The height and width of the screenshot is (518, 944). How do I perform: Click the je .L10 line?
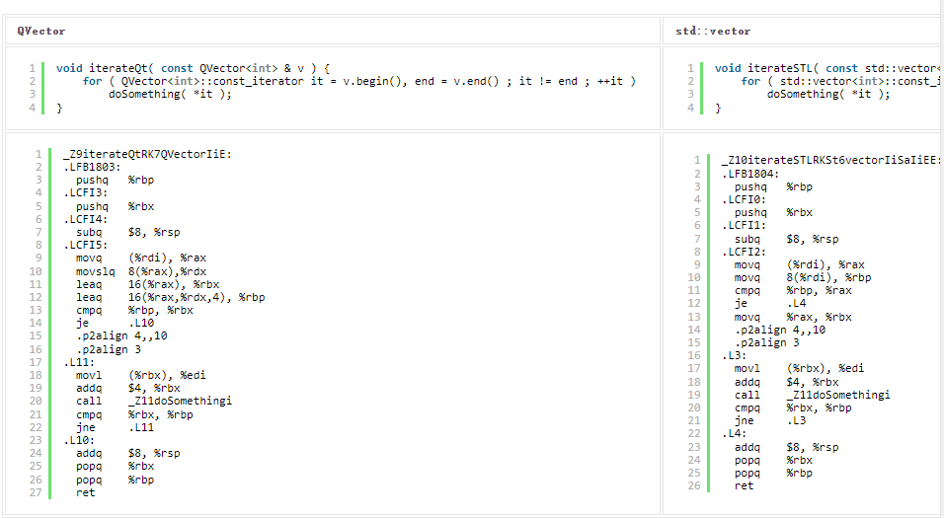tap(115, 323)
